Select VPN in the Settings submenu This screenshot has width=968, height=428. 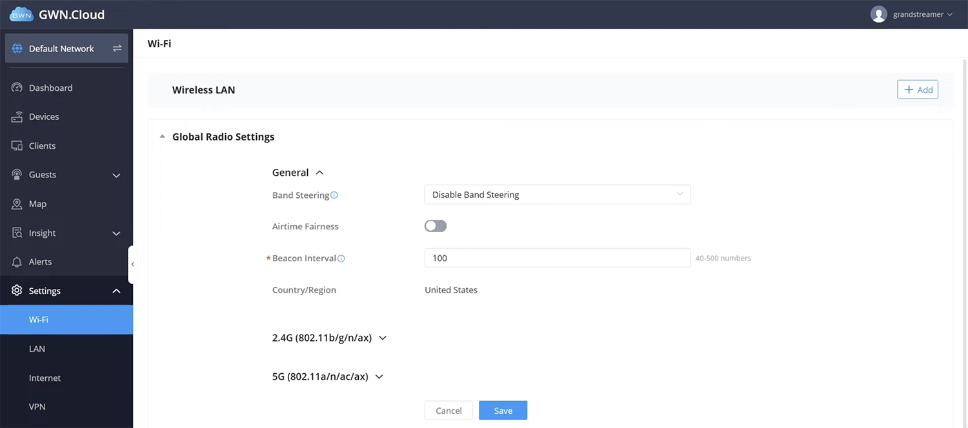pos(37,407)
